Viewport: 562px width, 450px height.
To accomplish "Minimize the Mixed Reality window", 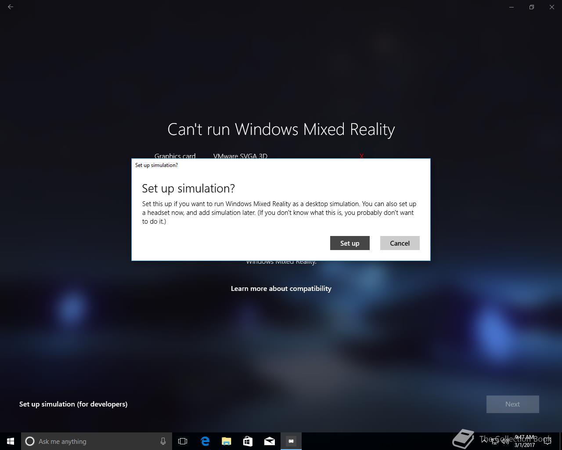I will pos(512,7).
